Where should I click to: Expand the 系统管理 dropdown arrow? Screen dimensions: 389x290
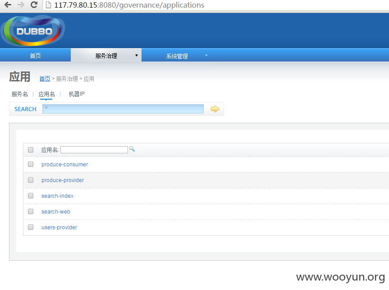point(206,55)
